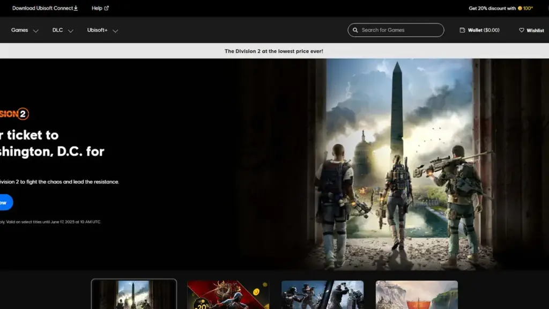
Task: Click the hero headline about Washington, D.C.
Action: [x=52, y=143]
